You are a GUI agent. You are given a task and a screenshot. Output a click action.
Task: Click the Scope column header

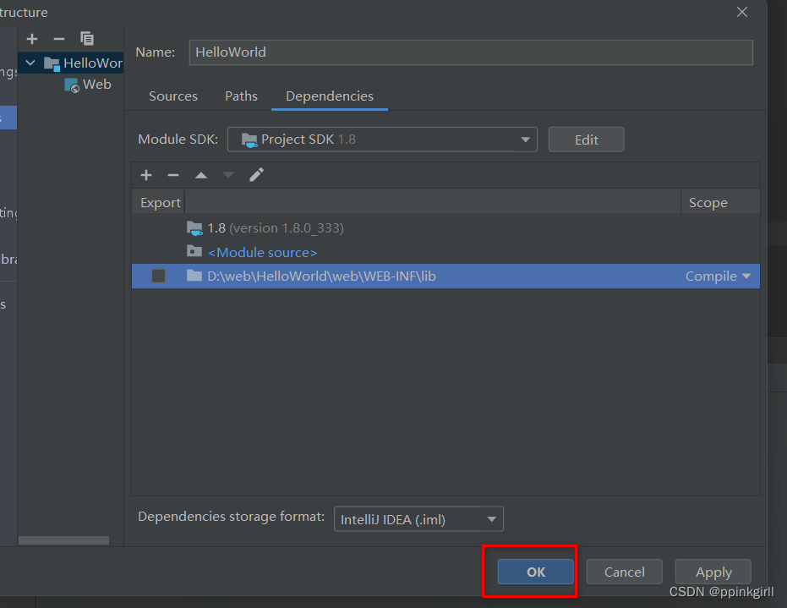pos(719,202)
